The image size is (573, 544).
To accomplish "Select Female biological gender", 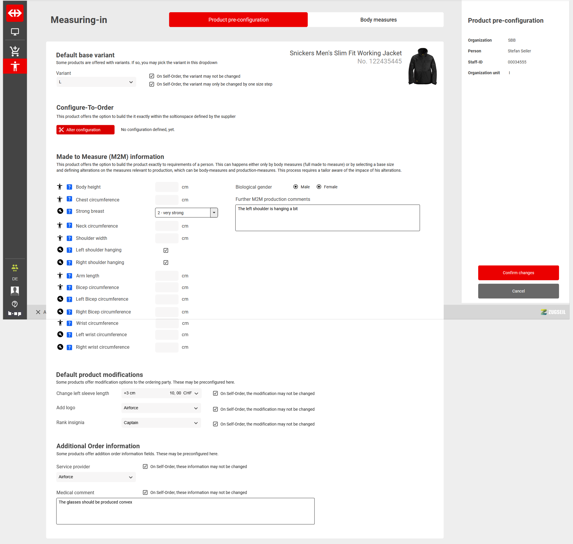I will click(319, 187).
